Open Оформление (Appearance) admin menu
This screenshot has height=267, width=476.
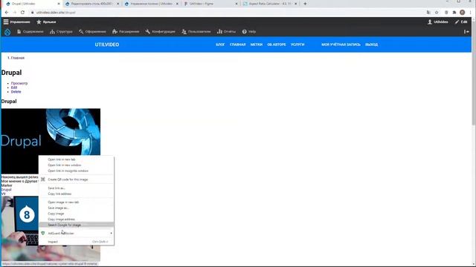[92, 31]
